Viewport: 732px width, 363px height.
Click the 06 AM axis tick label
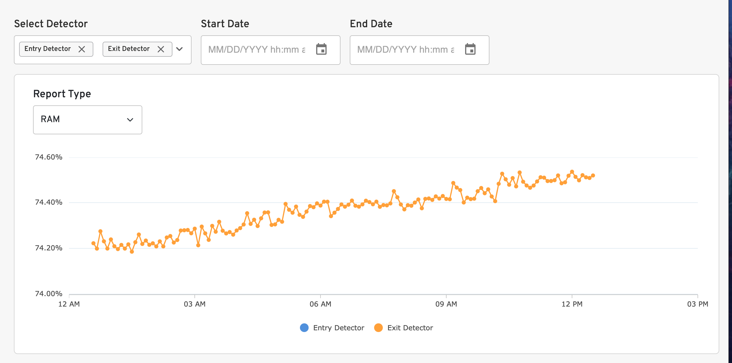click(x=320, y=304)
